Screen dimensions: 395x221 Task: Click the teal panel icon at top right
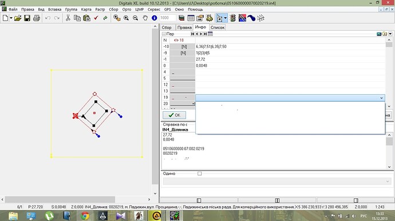[379, 34]
